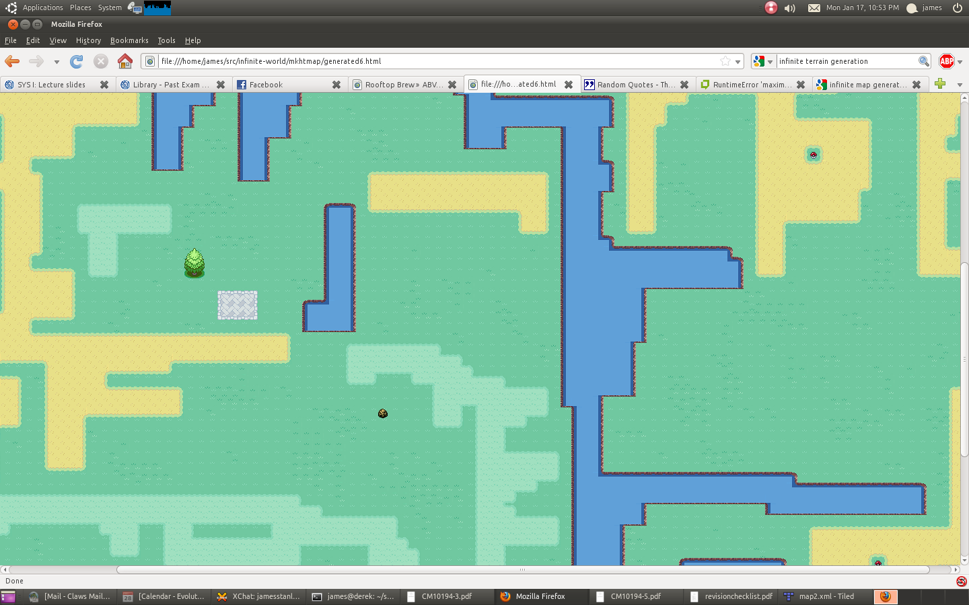This screenshot has height=605, width=969.
Task: Switch to the Facebook tab
Action: (x=283, y=85)
